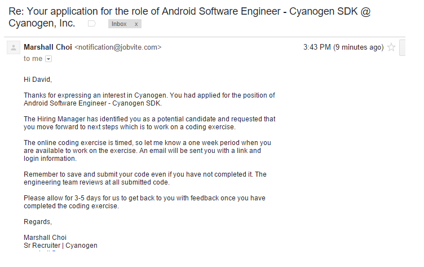Click the Inbox label tag

point(120,24)
